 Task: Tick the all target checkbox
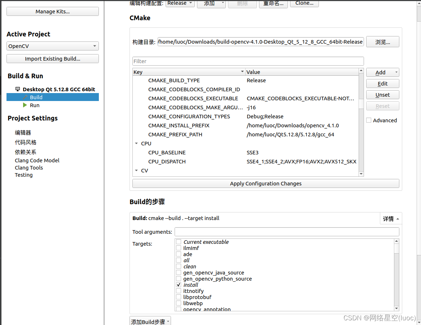point(179,260)
